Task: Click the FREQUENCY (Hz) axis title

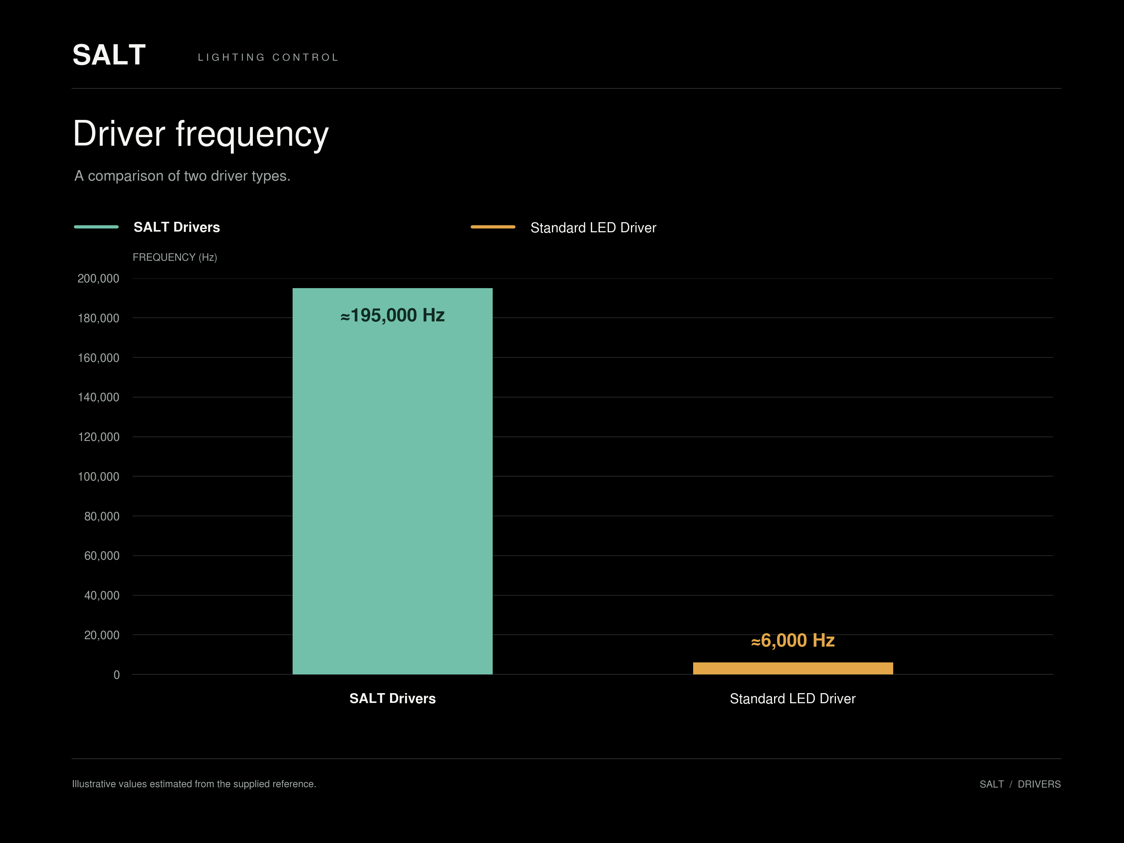Action: coord(175,257)
